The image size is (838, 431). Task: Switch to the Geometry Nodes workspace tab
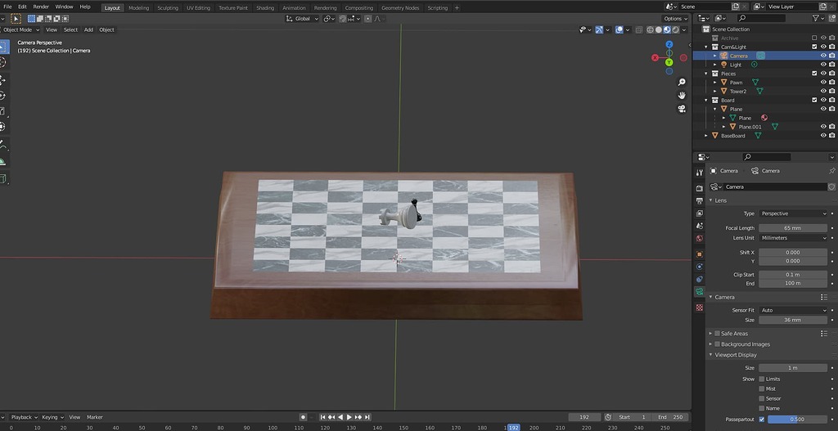point(400,8)
